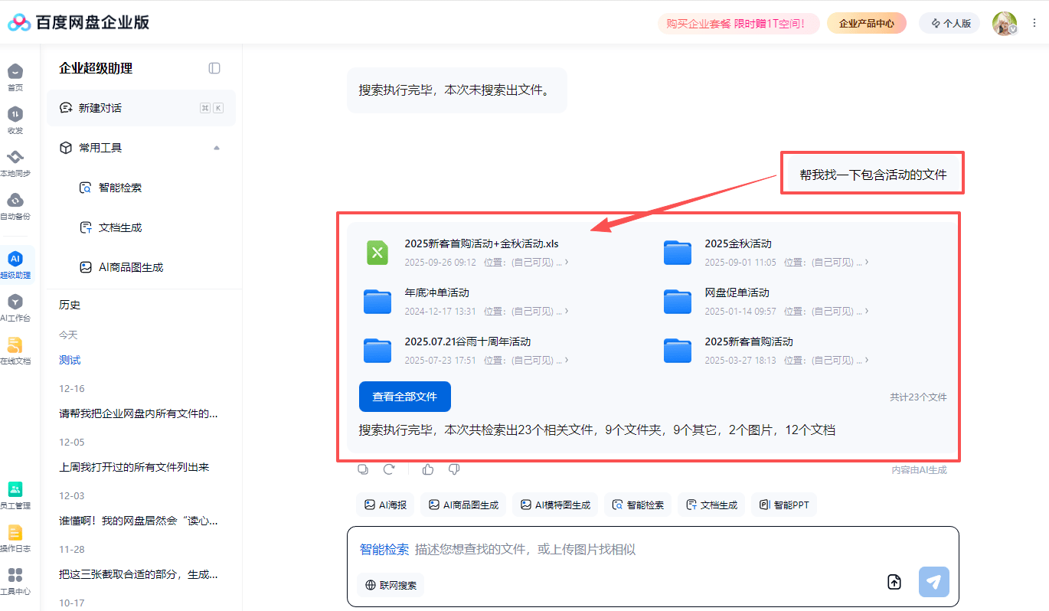
Task: Open 本地同步 local sync icon
Action: coord(15,158)
